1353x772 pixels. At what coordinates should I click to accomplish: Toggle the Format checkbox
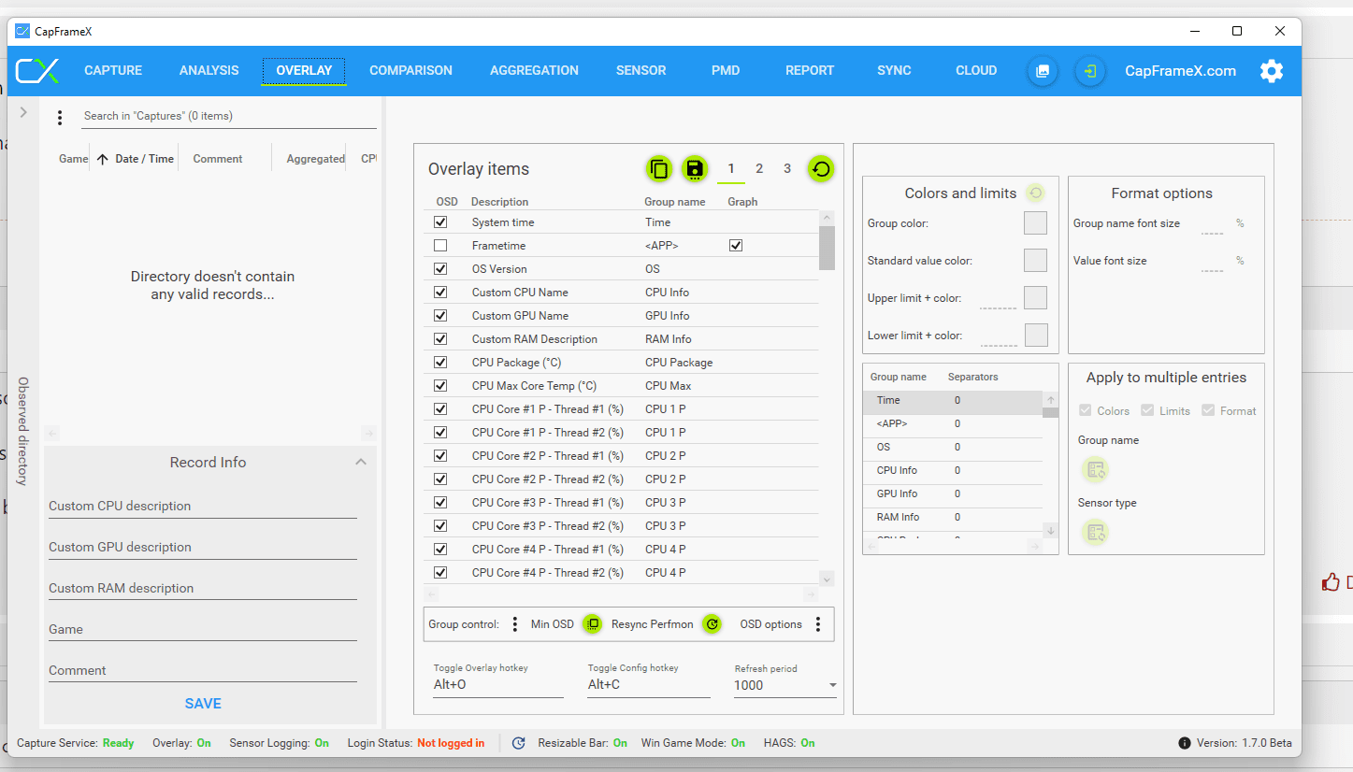(x=1208, y=411)
